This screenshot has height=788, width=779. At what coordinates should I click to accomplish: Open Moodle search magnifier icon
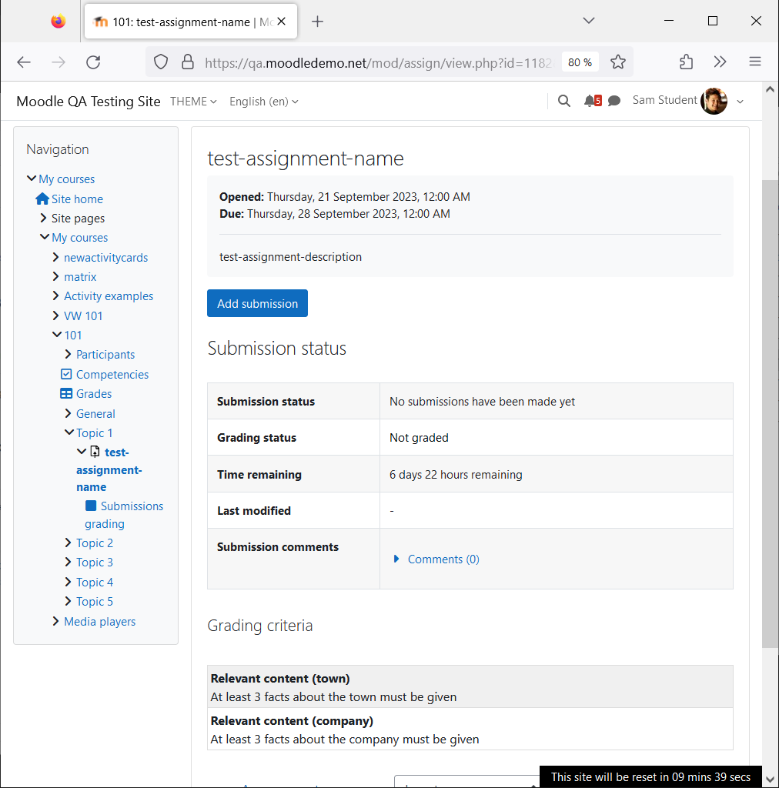coord(564,101)
